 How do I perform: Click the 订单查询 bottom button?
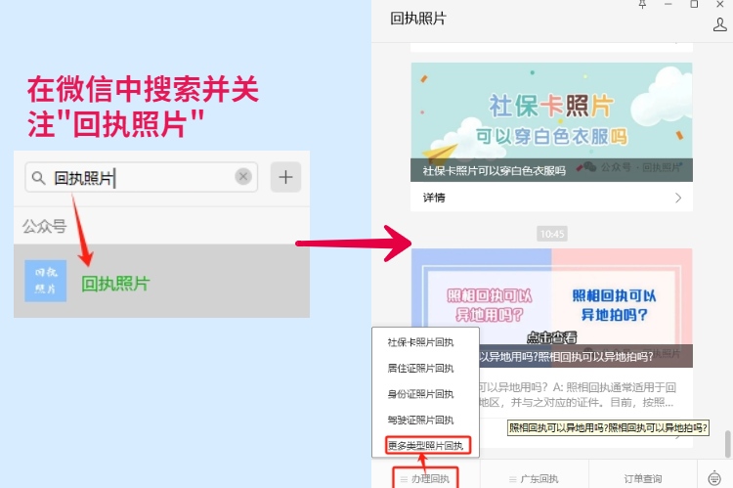point(643,478)
